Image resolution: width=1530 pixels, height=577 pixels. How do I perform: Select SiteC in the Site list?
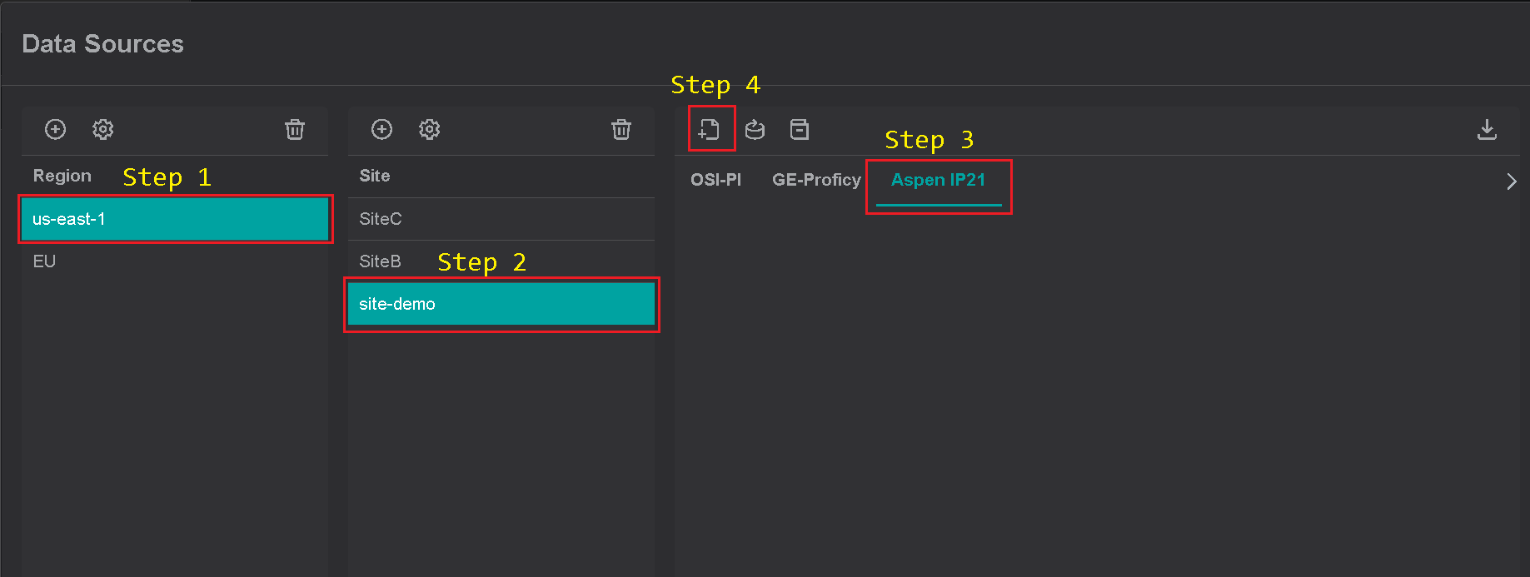coord(501,219)
